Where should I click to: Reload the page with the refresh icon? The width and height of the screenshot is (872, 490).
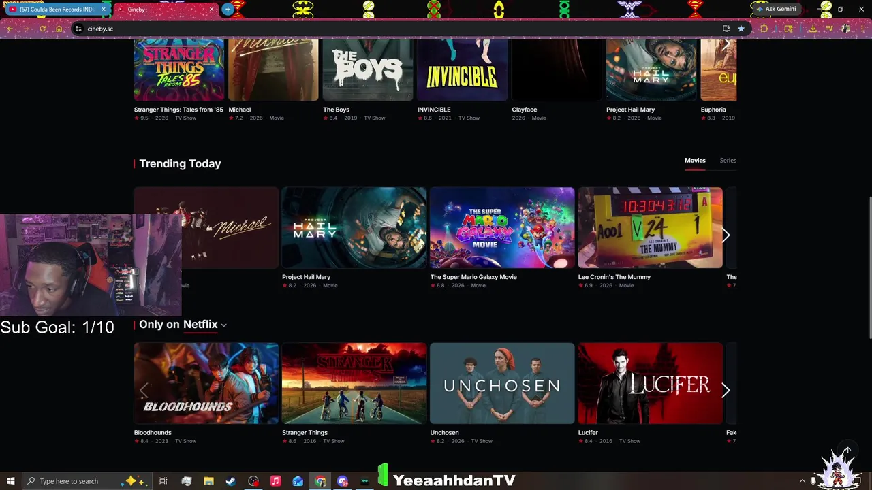43,29
